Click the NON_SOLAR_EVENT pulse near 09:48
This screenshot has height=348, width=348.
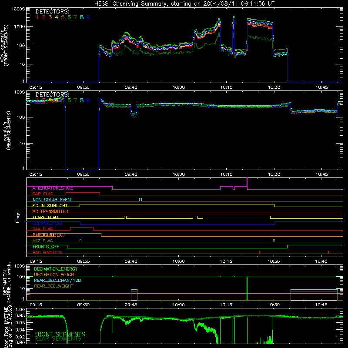(x=141, y=199)
